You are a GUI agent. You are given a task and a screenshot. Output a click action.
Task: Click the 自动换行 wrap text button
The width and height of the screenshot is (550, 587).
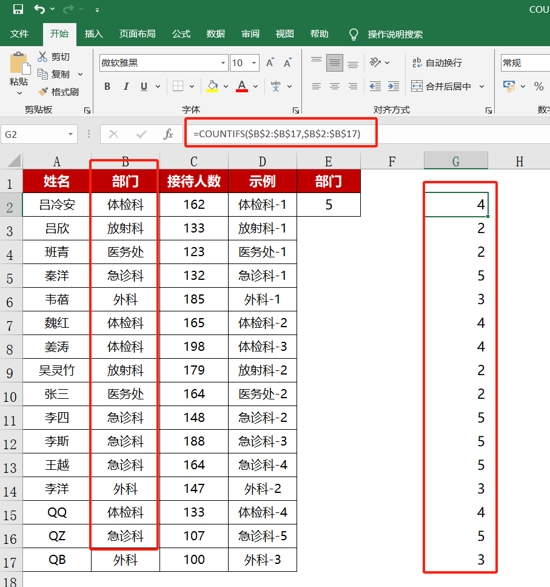[437, 63]
